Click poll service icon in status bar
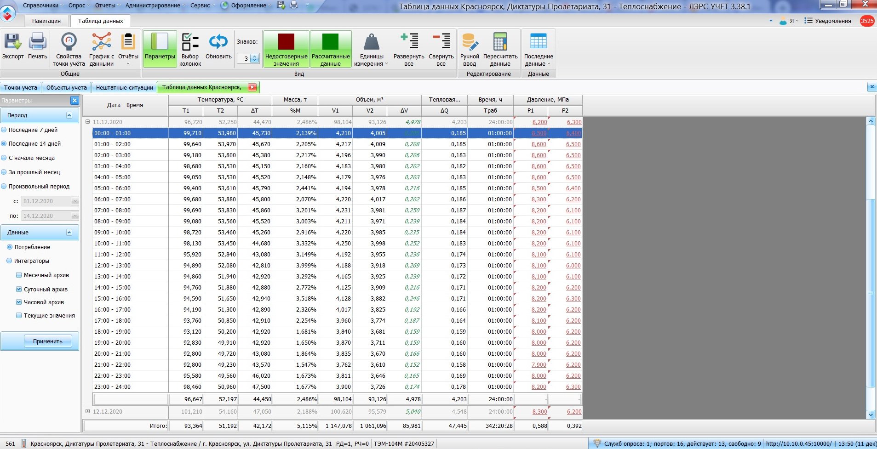This screenshot has height=449, width=877. (597, 443)
